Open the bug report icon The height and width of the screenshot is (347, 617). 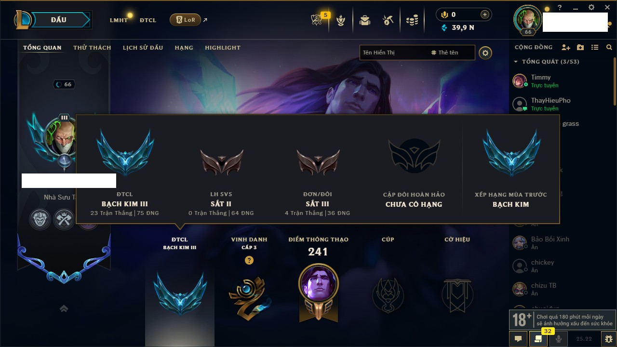pyautogui.click(x=608, y=339)
